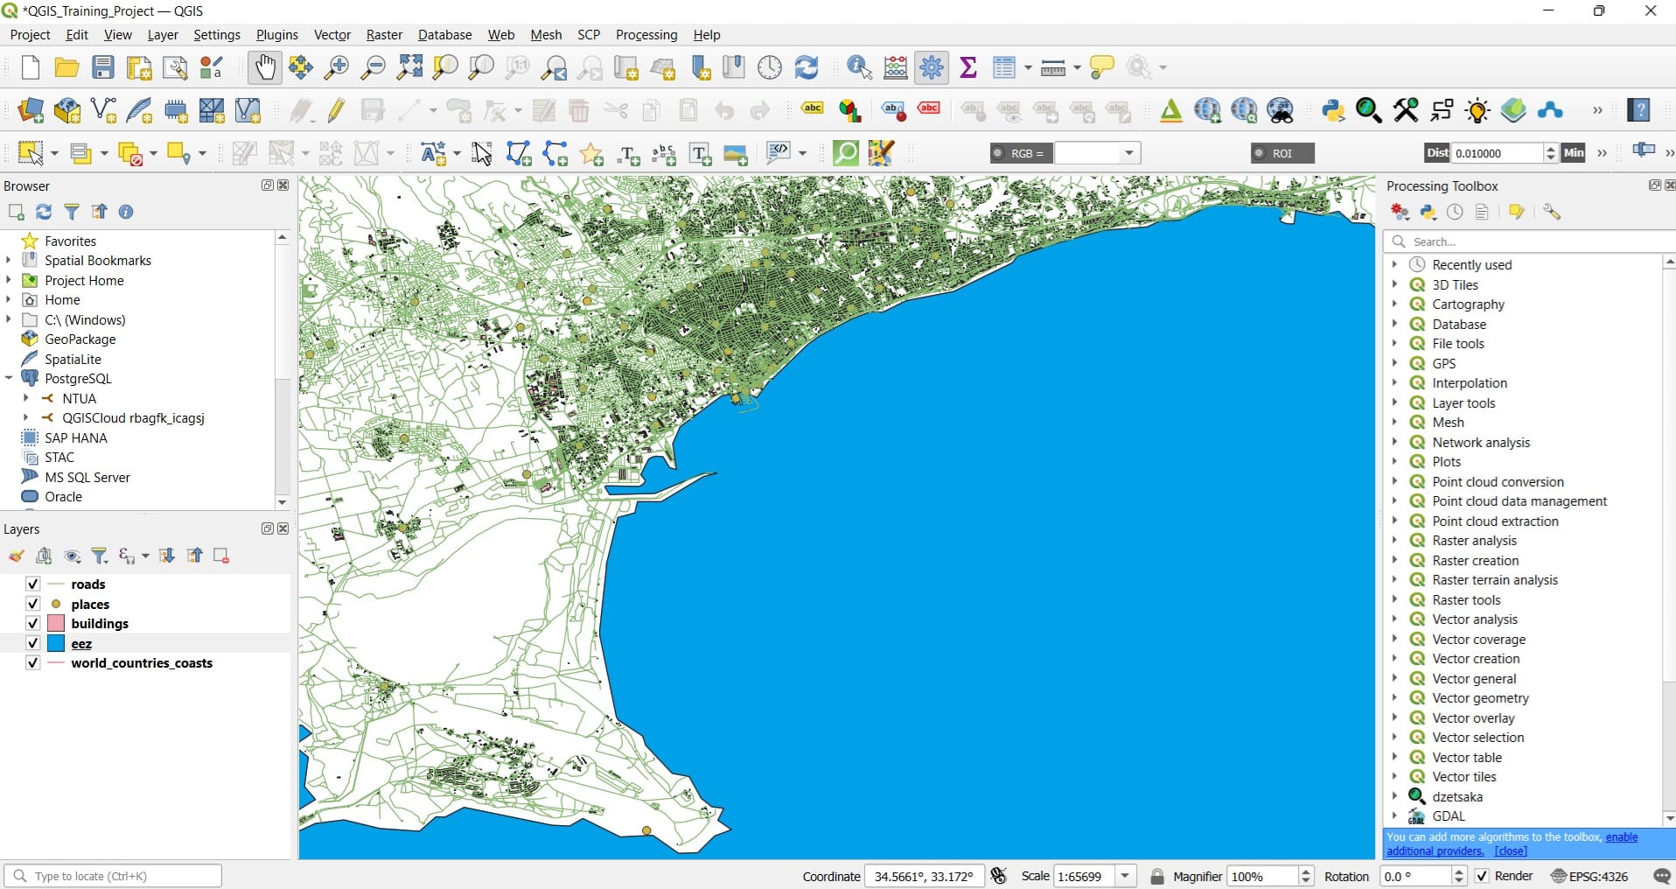Uncheck the places layer visibility
This screenshot has height=889, width=1676.
[x=32, y=604]
